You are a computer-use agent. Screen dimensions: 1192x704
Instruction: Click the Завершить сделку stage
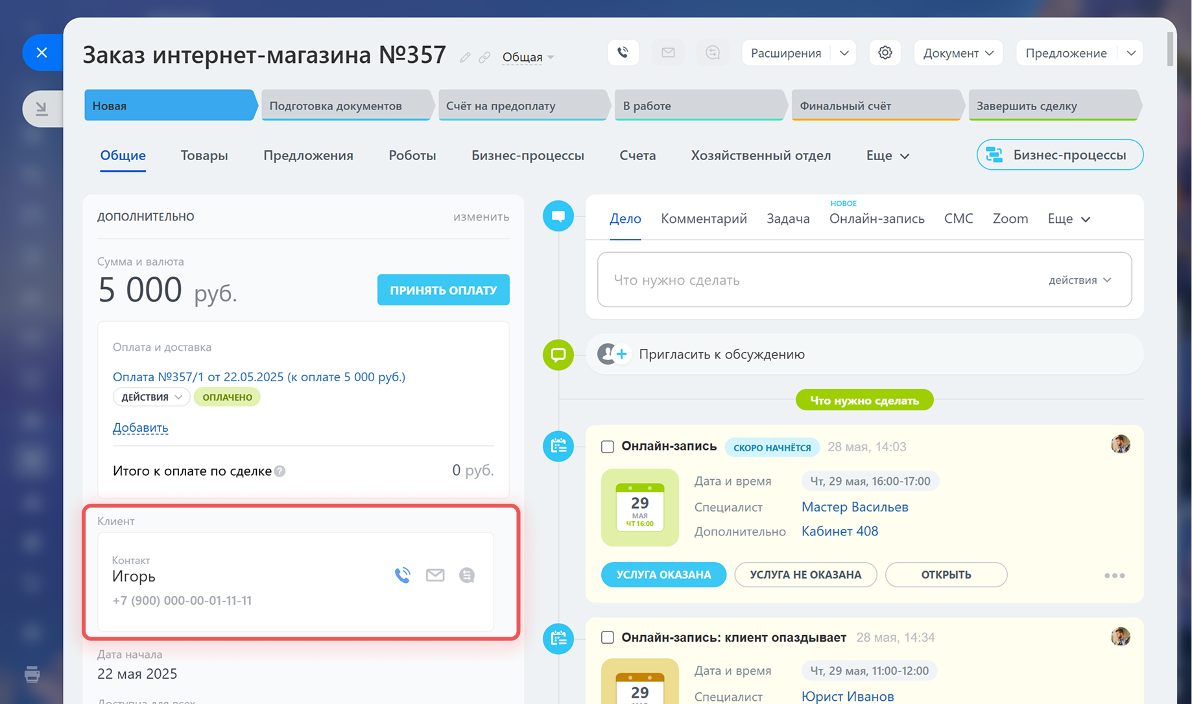click(1055, 106)
